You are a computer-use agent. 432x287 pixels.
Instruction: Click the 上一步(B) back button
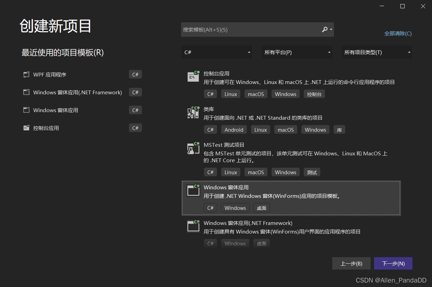[x=351, y=263]
